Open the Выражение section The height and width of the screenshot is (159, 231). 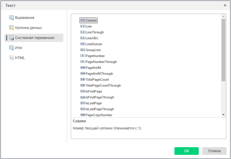pyautogui.click(x=25, y=18)
